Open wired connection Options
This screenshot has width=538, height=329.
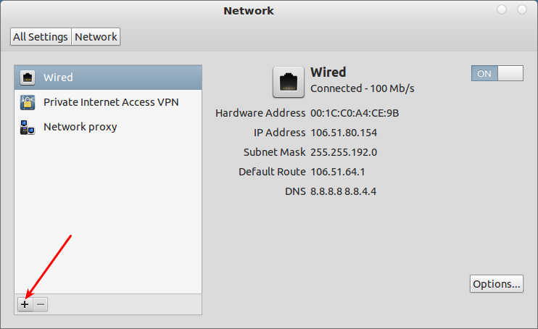point(497,284)
